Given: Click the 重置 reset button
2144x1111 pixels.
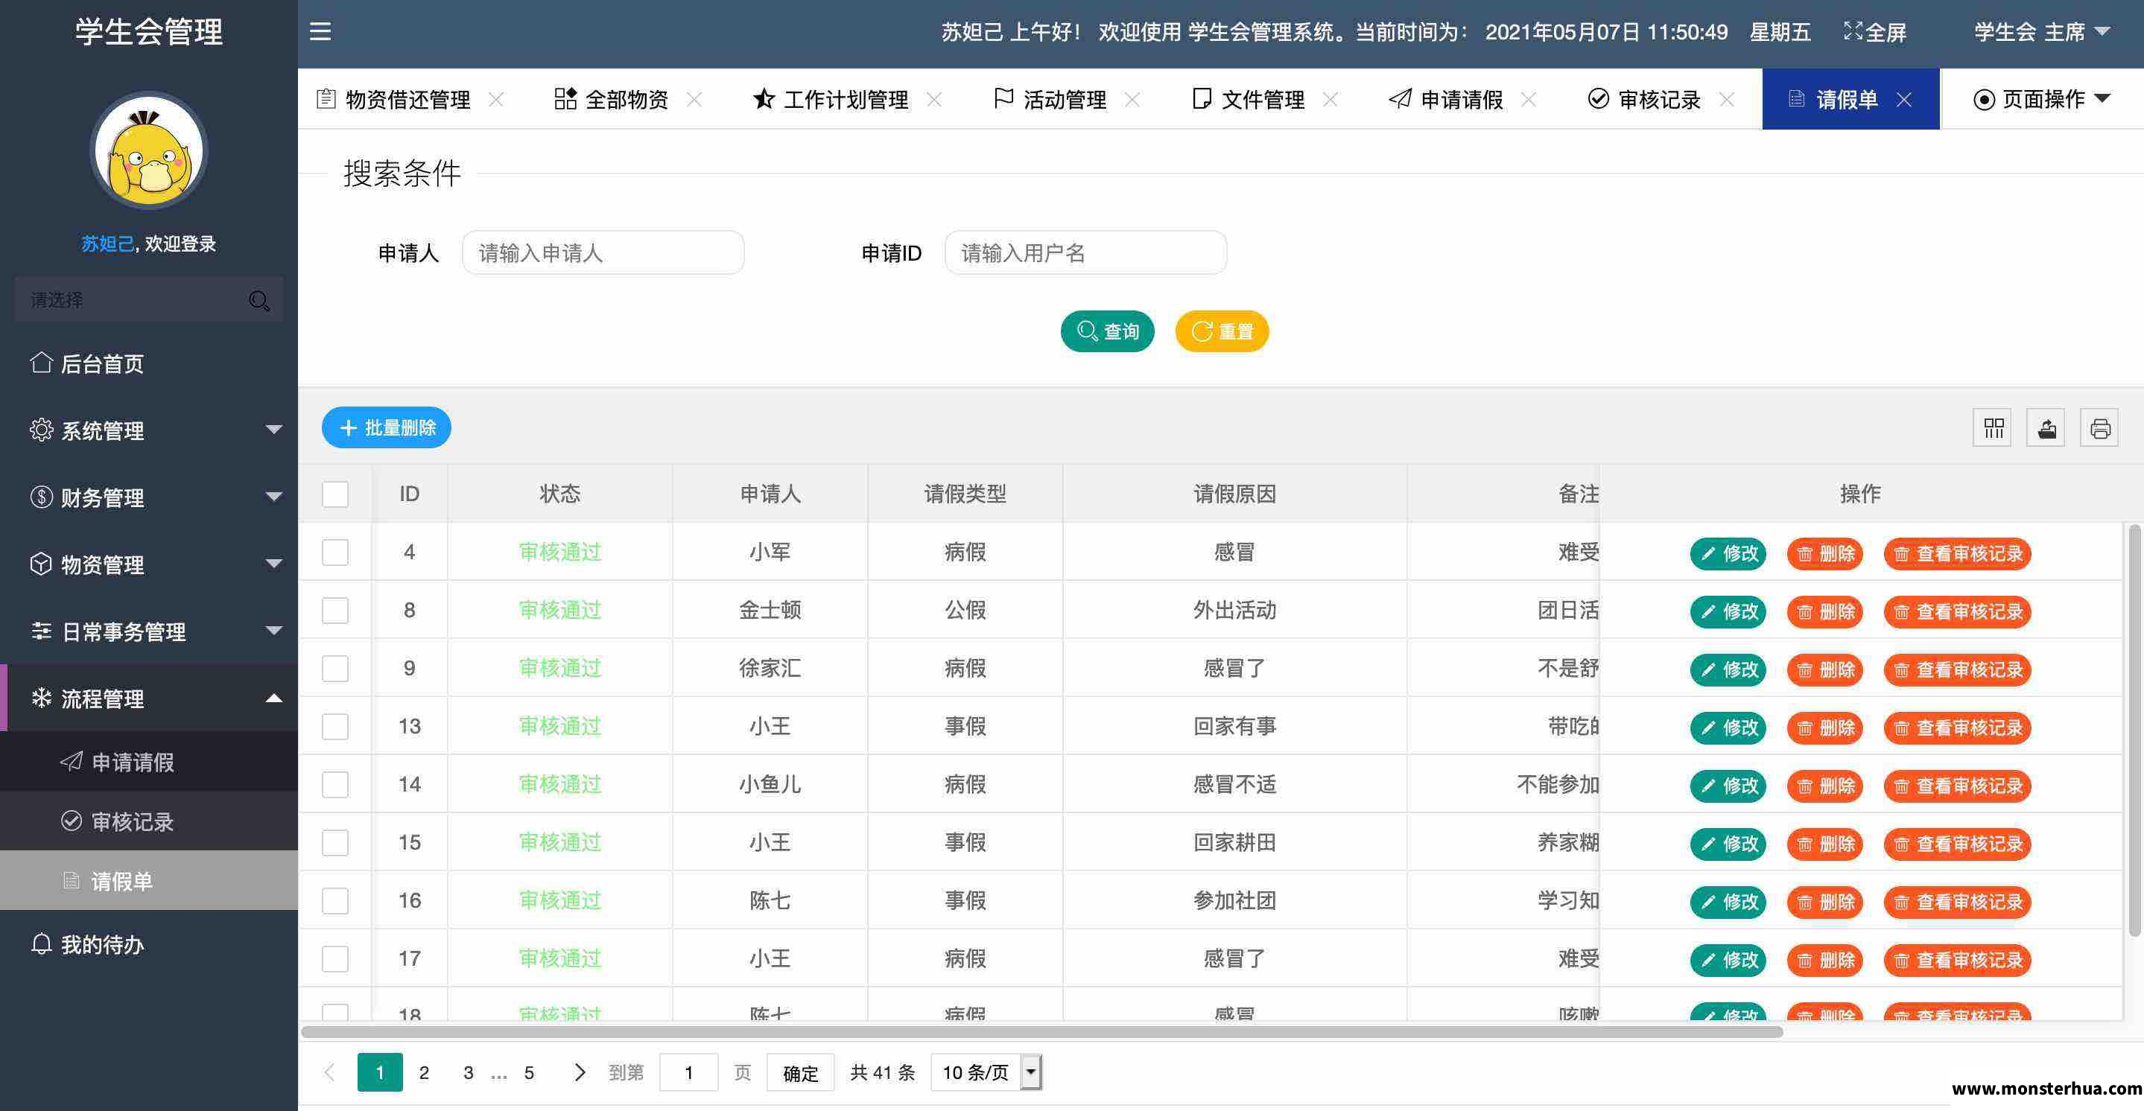Looking at the screenshot, I should [x=1222, y=331].
